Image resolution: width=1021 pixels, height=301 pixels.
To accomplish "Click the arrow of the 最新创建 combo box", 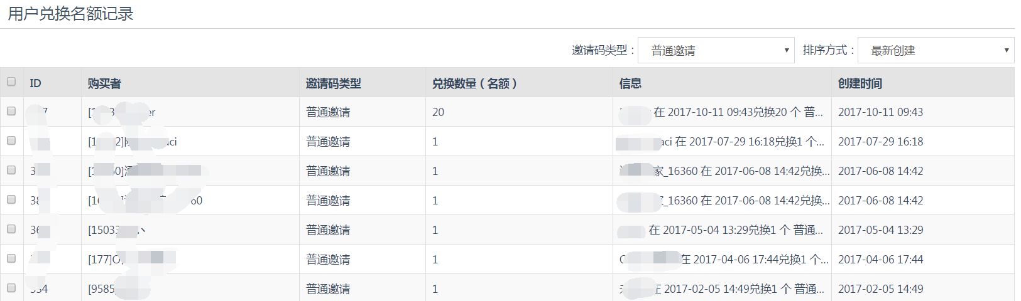I will (x=1006, y=50).
